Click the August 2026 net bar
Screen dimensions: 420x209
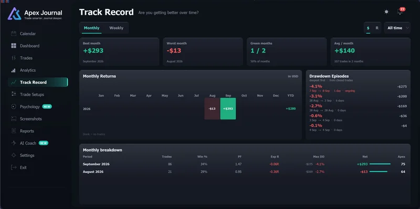click(379, 172)
